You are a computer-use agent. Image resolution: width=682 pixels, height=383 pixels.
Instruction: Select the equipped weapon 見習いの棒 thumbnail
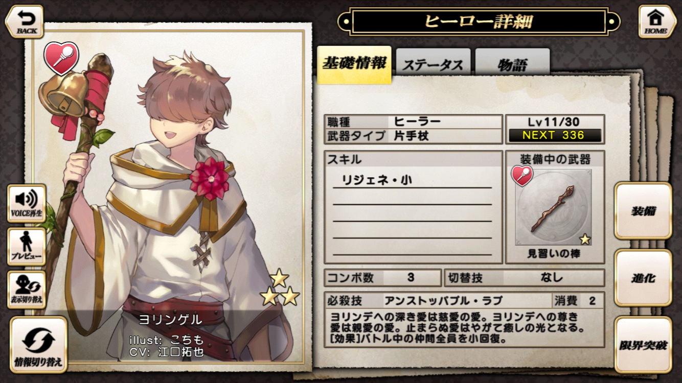point(554,207)
